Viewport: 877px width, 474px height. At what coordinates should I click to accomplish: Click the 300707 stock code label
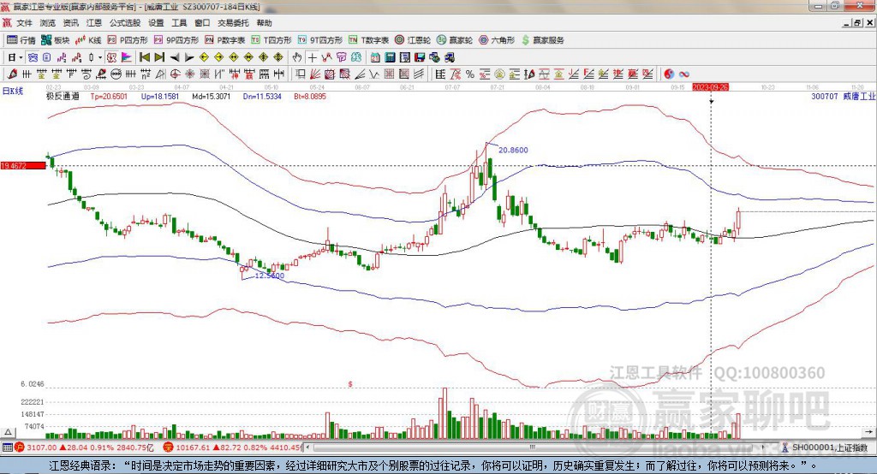825,96
